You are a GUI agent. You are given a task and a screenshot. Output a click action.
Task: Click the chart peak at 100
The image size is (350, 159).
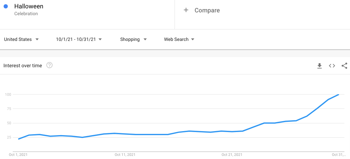339,95
